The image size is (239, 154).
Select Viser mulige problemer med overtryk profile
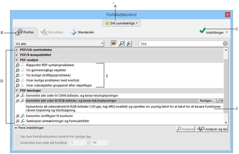point(53,80)
